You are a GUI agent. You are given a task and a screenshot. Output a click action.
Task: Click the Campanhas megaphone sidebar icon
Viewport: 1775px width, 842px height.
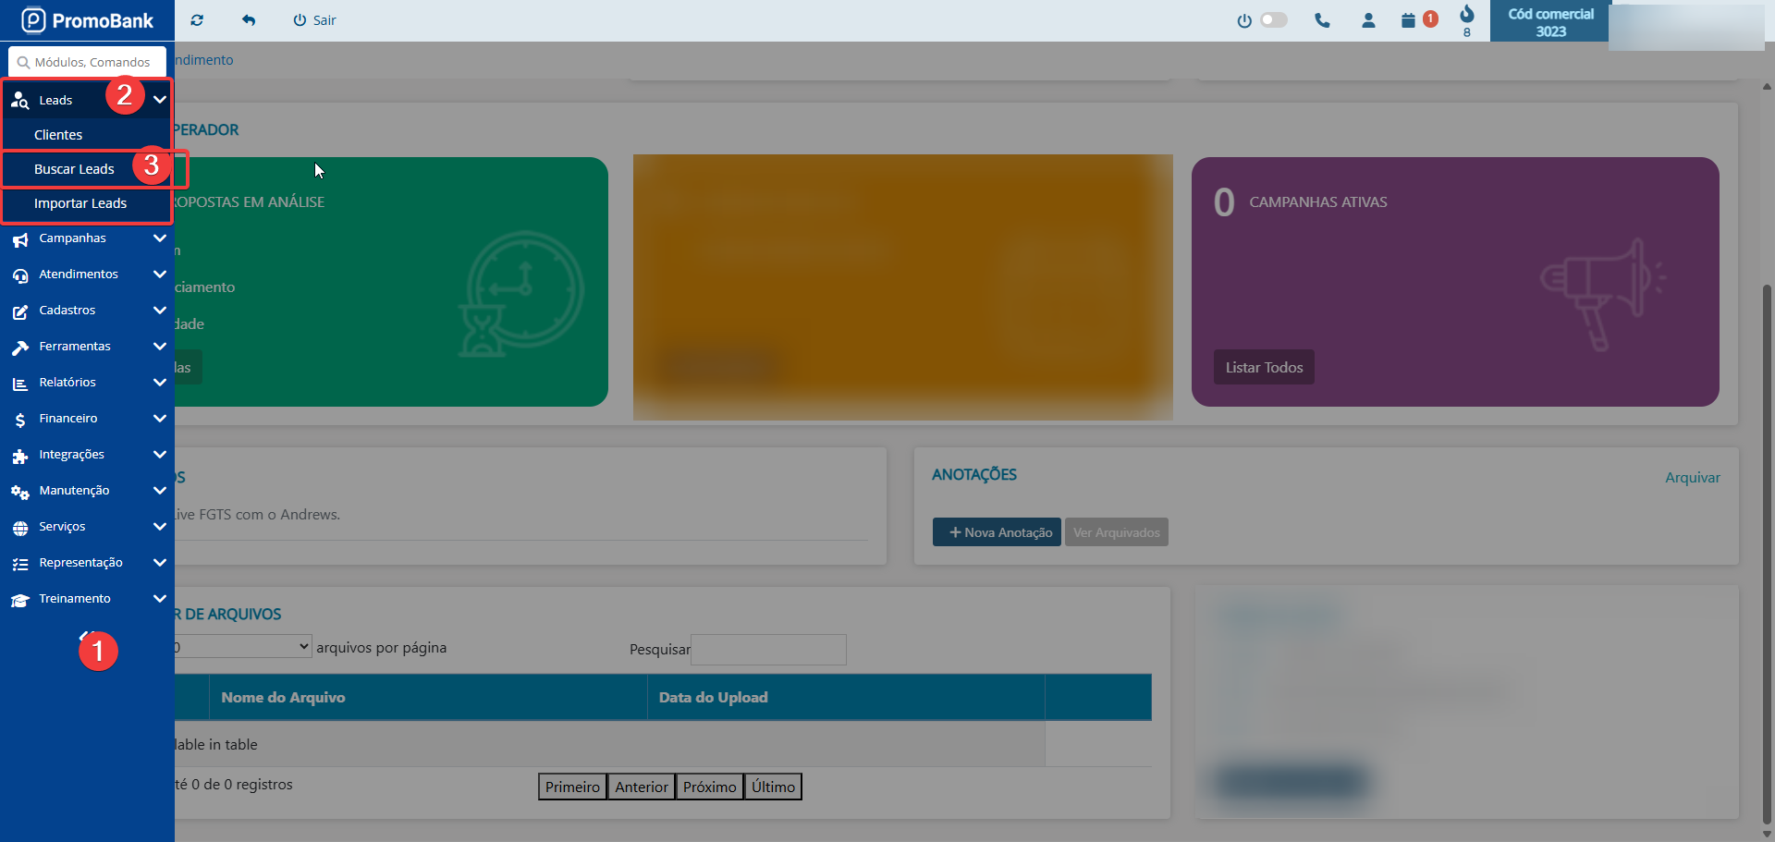tap(20, 239)
